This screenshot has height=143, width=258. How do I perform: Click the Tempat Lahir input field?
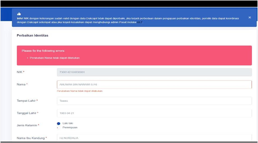pos(154,101)
